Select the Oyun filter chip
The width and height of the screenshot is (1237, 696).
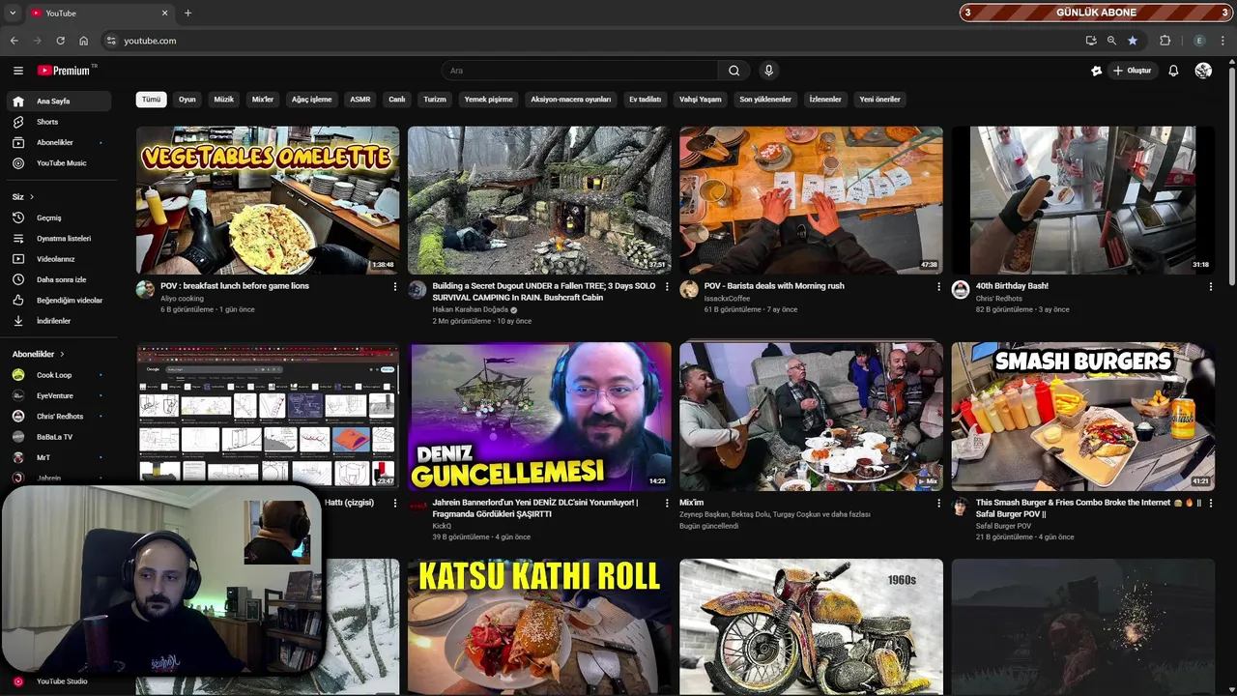pyautogui.click(x=187, y=100)
